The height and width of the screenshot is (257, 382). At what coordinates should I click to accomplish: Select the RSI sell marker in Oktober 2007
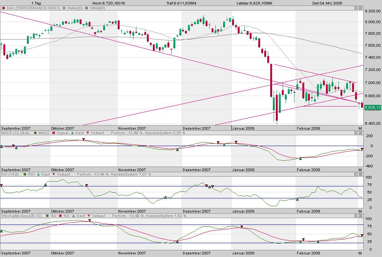86,185
